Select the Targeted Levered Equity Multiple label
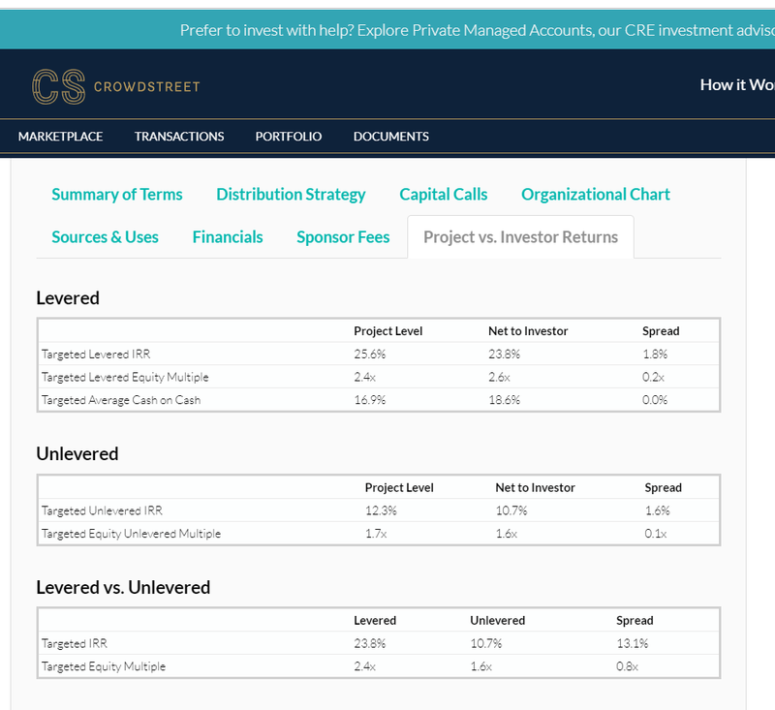The width and height of the screenshot is (775, 710). coord(125,377)
